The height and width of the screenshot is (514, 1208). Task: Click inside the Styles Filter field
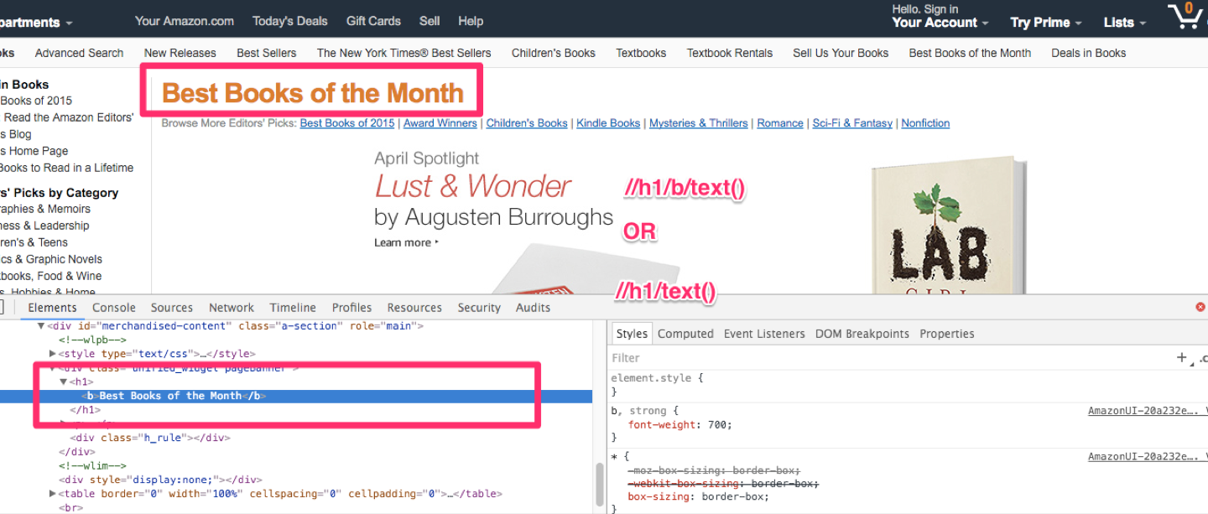[x=889, y=358]
